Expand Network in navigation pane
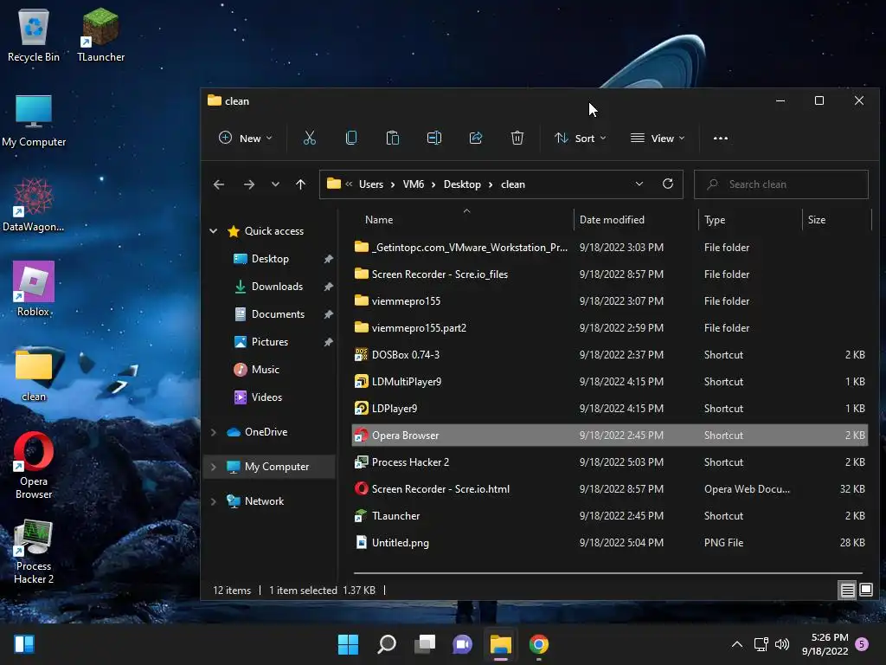886x665 pixels. coord(213,501)
